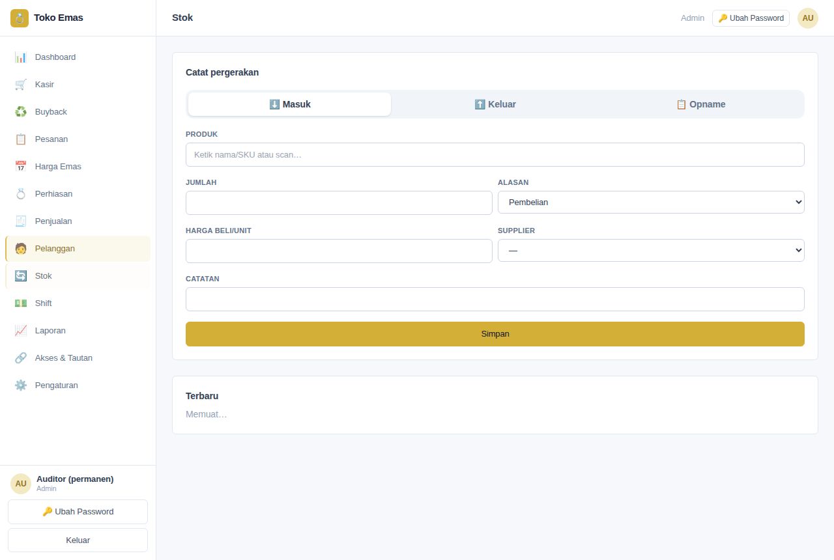Select the Masuk movement tab
Screen dimensions: 834x560
pos(290,104)
